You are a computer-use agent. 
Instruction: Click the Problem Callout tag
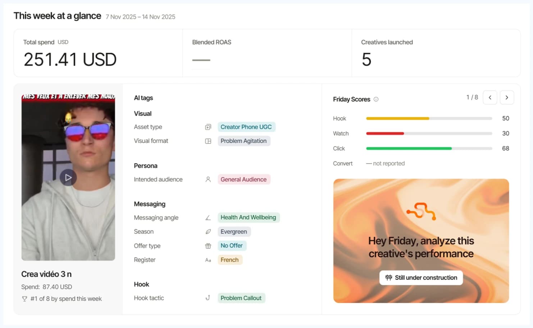[x=241, y=298]
